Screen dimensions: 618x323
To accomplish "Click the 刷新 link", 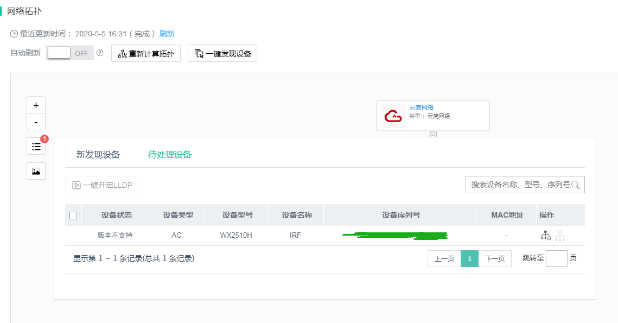I will point(167,34).
